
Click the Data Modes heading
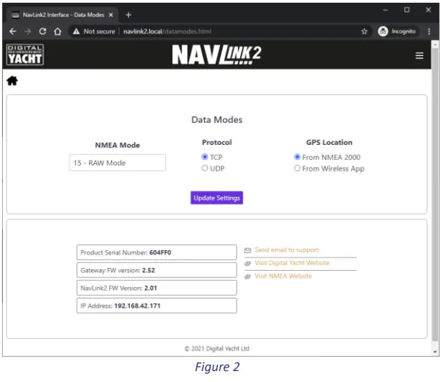pos(217,120)
